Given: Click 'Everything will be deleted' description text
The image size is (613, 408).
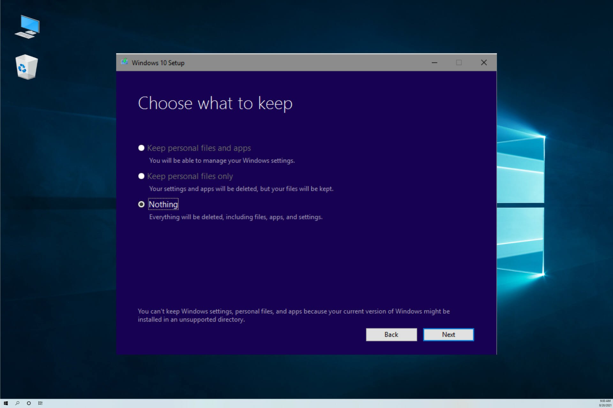Looking at the screenshot, I should coord(236,217).
